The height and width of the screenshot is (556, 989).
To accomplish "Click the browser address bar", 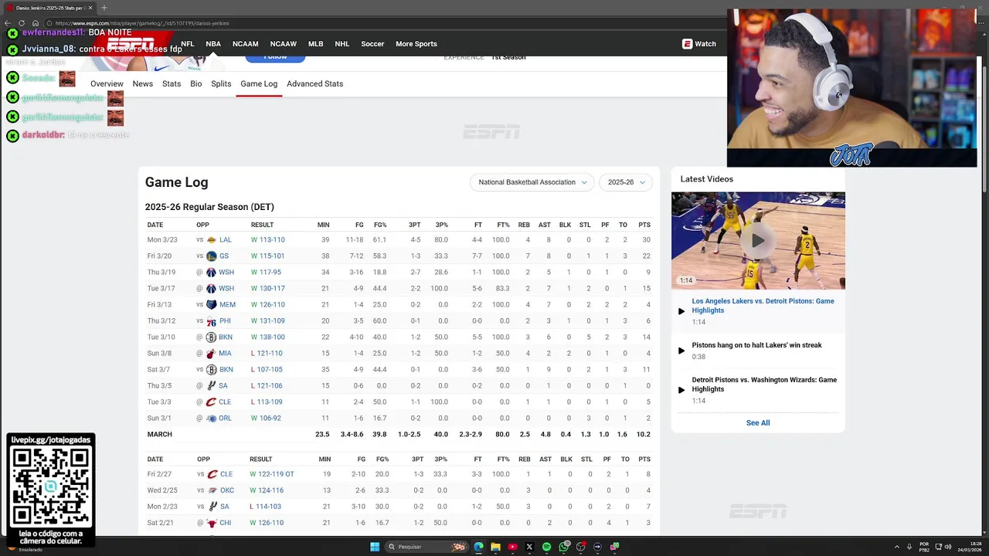I will [386, 23].
